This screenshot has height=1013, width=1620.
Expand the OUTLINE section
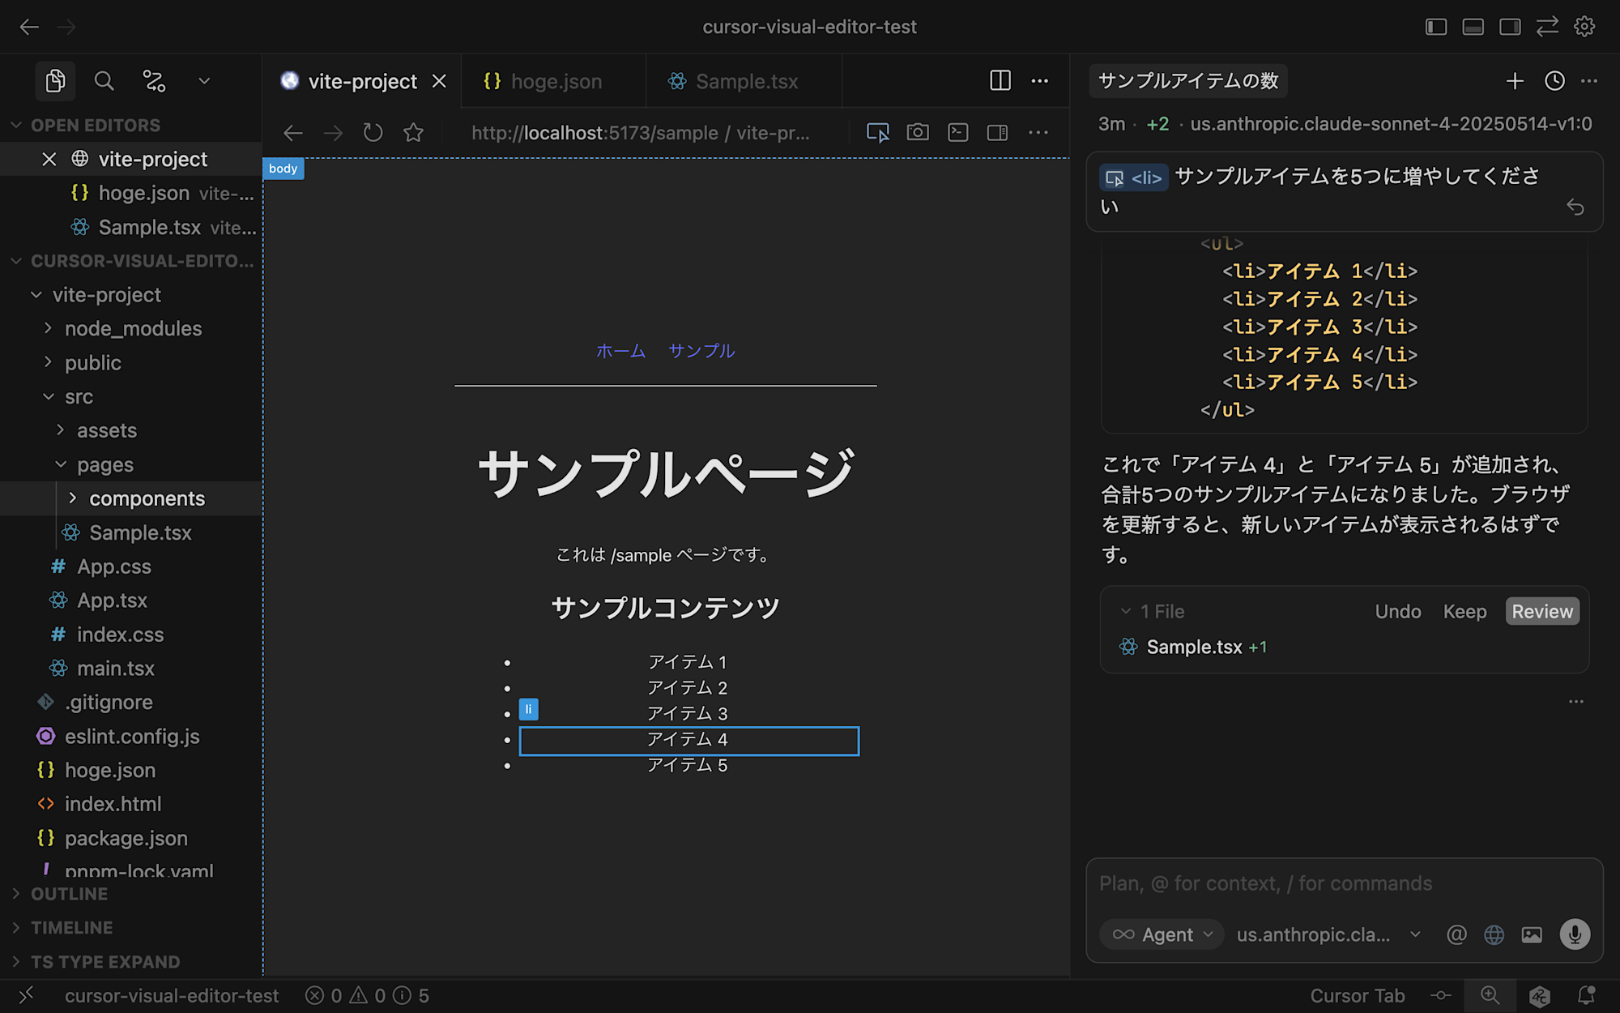[x=69, y=894]
